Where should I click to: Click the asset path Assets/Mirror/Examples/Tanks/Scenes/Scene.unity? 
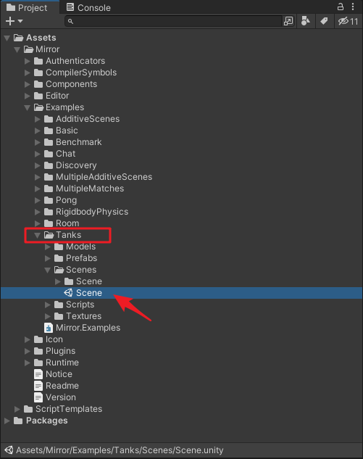pyautogui.click(x=120, y=450)
